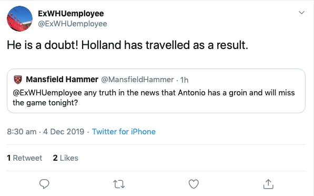This screenshot has width=314, height=196.
Task: Visit the @MansfieldHammer handle
Action: point(137,80)
